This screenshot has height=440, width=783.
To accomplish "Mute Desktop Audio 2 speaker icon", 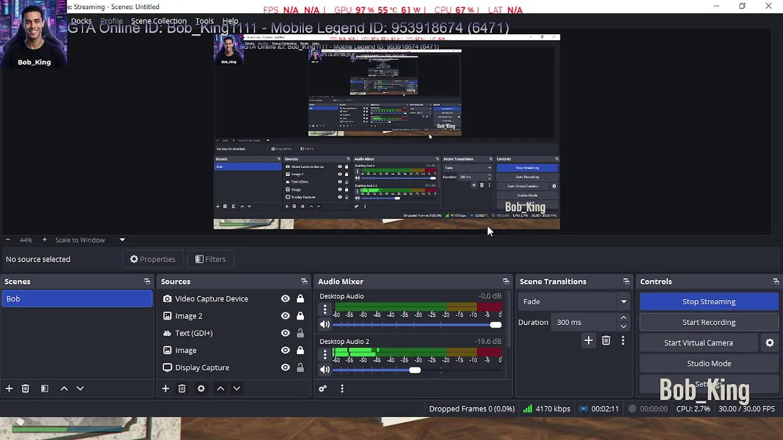I will click(325, 370).
